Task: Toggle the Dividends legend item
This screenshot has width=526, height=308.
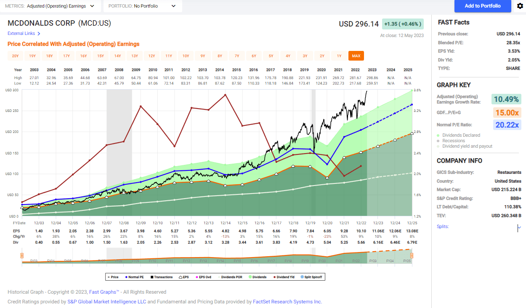Action: tap(258, 277)
